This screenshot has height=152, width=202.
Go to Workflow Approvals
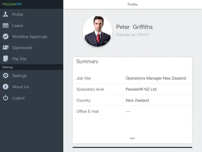tap(32, 36)
